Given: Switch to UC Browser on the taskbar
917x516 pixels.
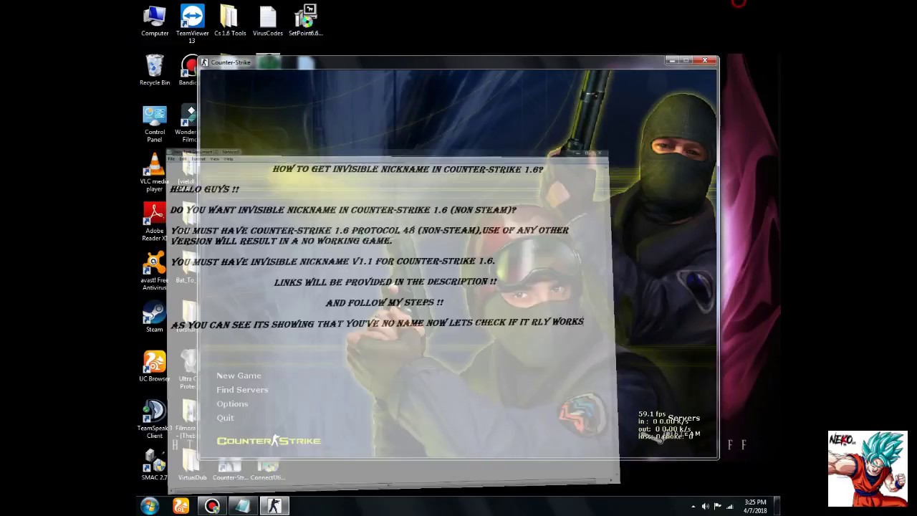Looking at the screenshot, I should [x=181, y=506].
